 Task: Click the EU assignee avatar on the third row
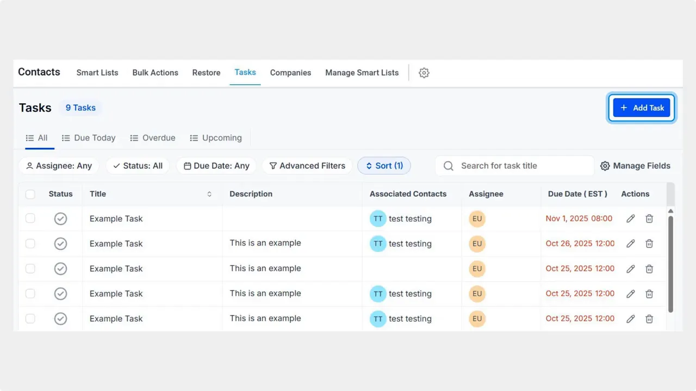(477, 268)
